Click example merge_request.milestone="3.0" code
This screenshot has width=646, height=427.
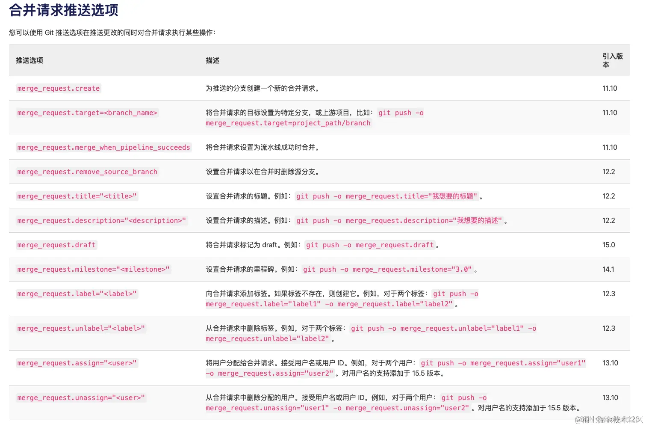tap(387, 269)
